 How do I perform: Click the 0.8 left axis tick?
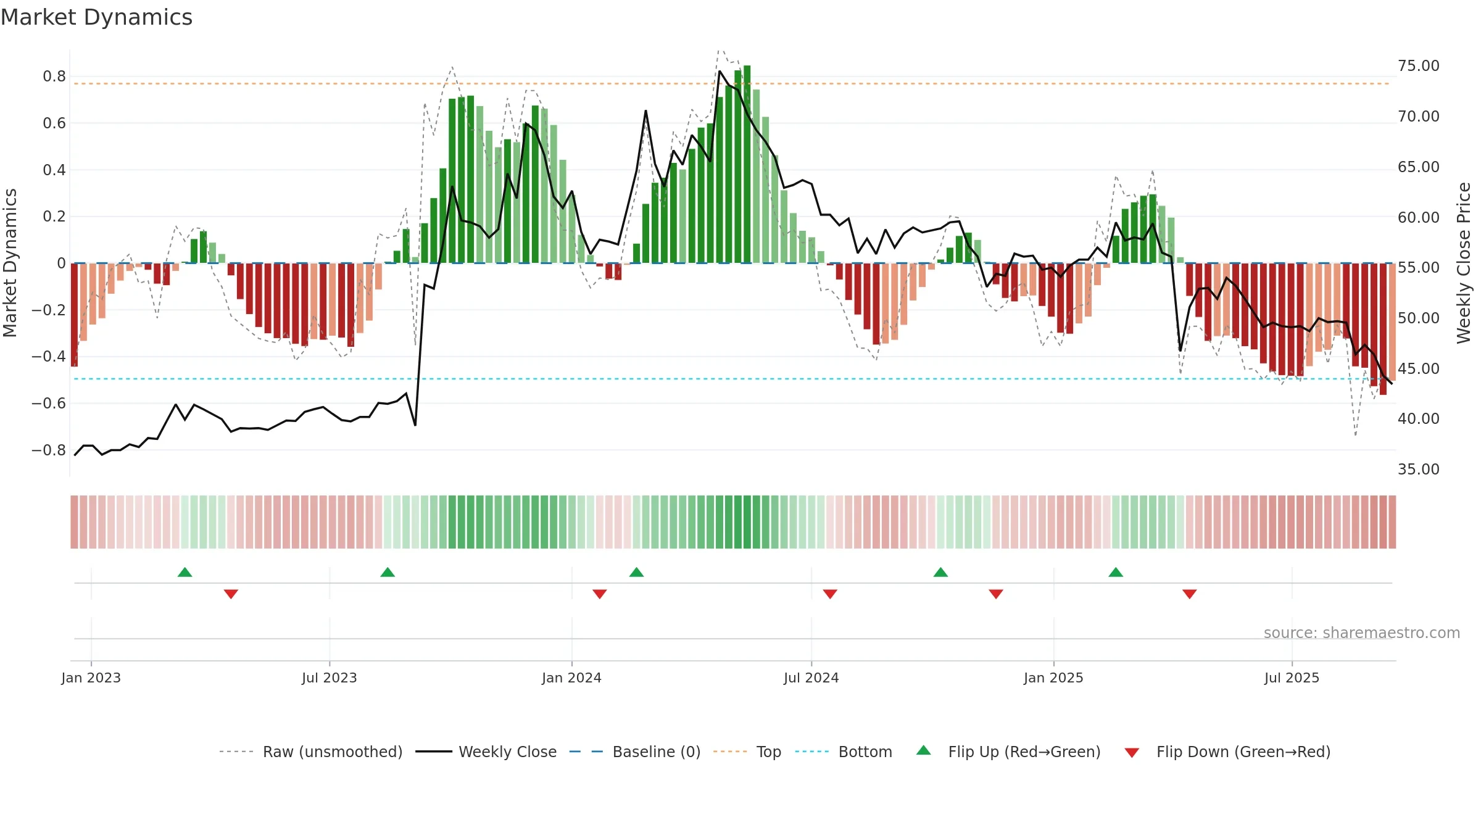tap(54, 77)
